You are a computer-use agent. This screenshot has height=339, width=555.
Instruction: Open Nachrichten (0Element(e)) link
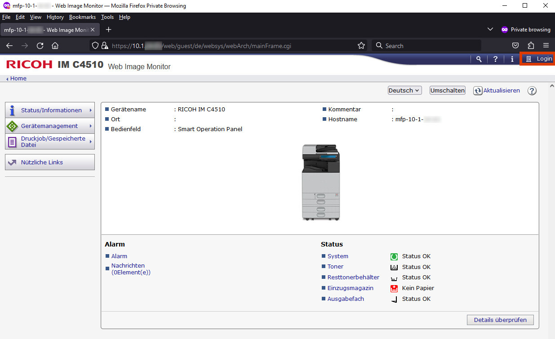(x=131, y=269)
